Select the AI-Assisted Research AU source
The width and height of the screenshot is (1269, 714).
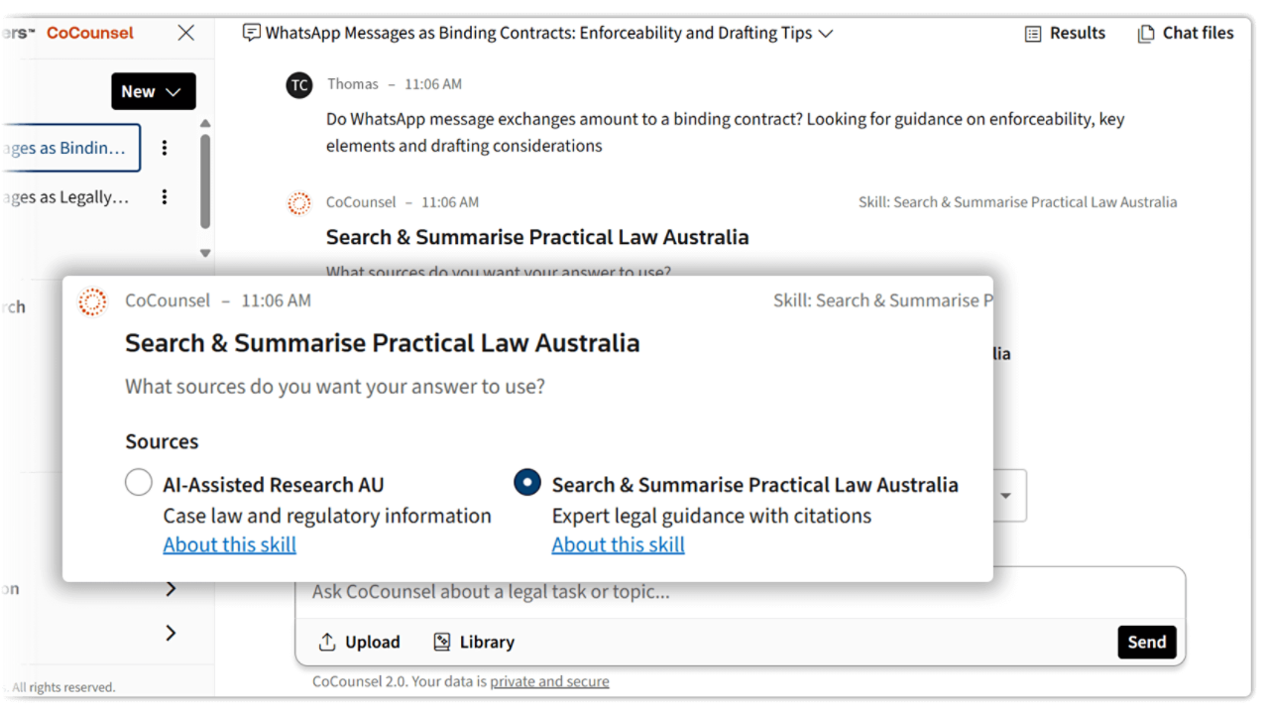coord(139,482)
